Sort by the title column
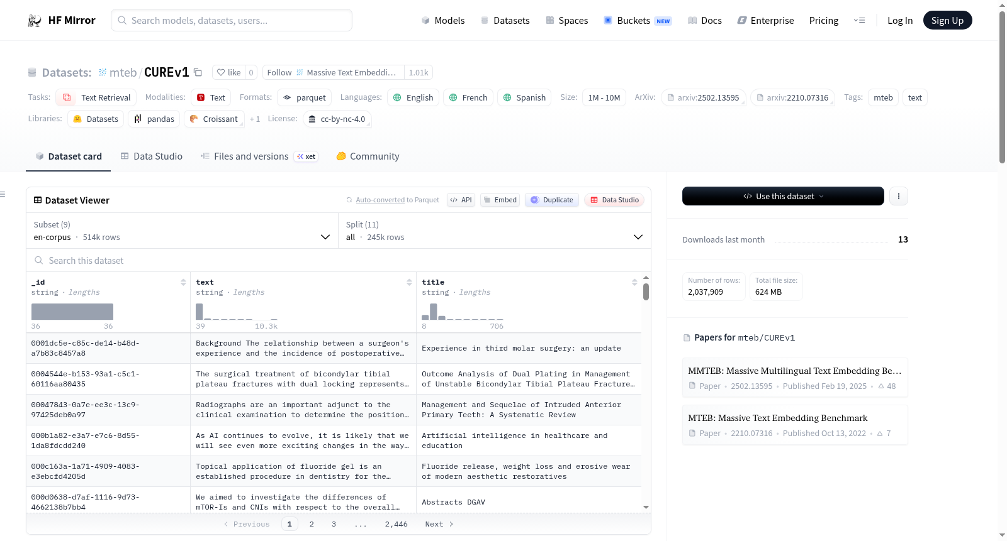This screenshot has width=1007, height=541. (634, 282)
